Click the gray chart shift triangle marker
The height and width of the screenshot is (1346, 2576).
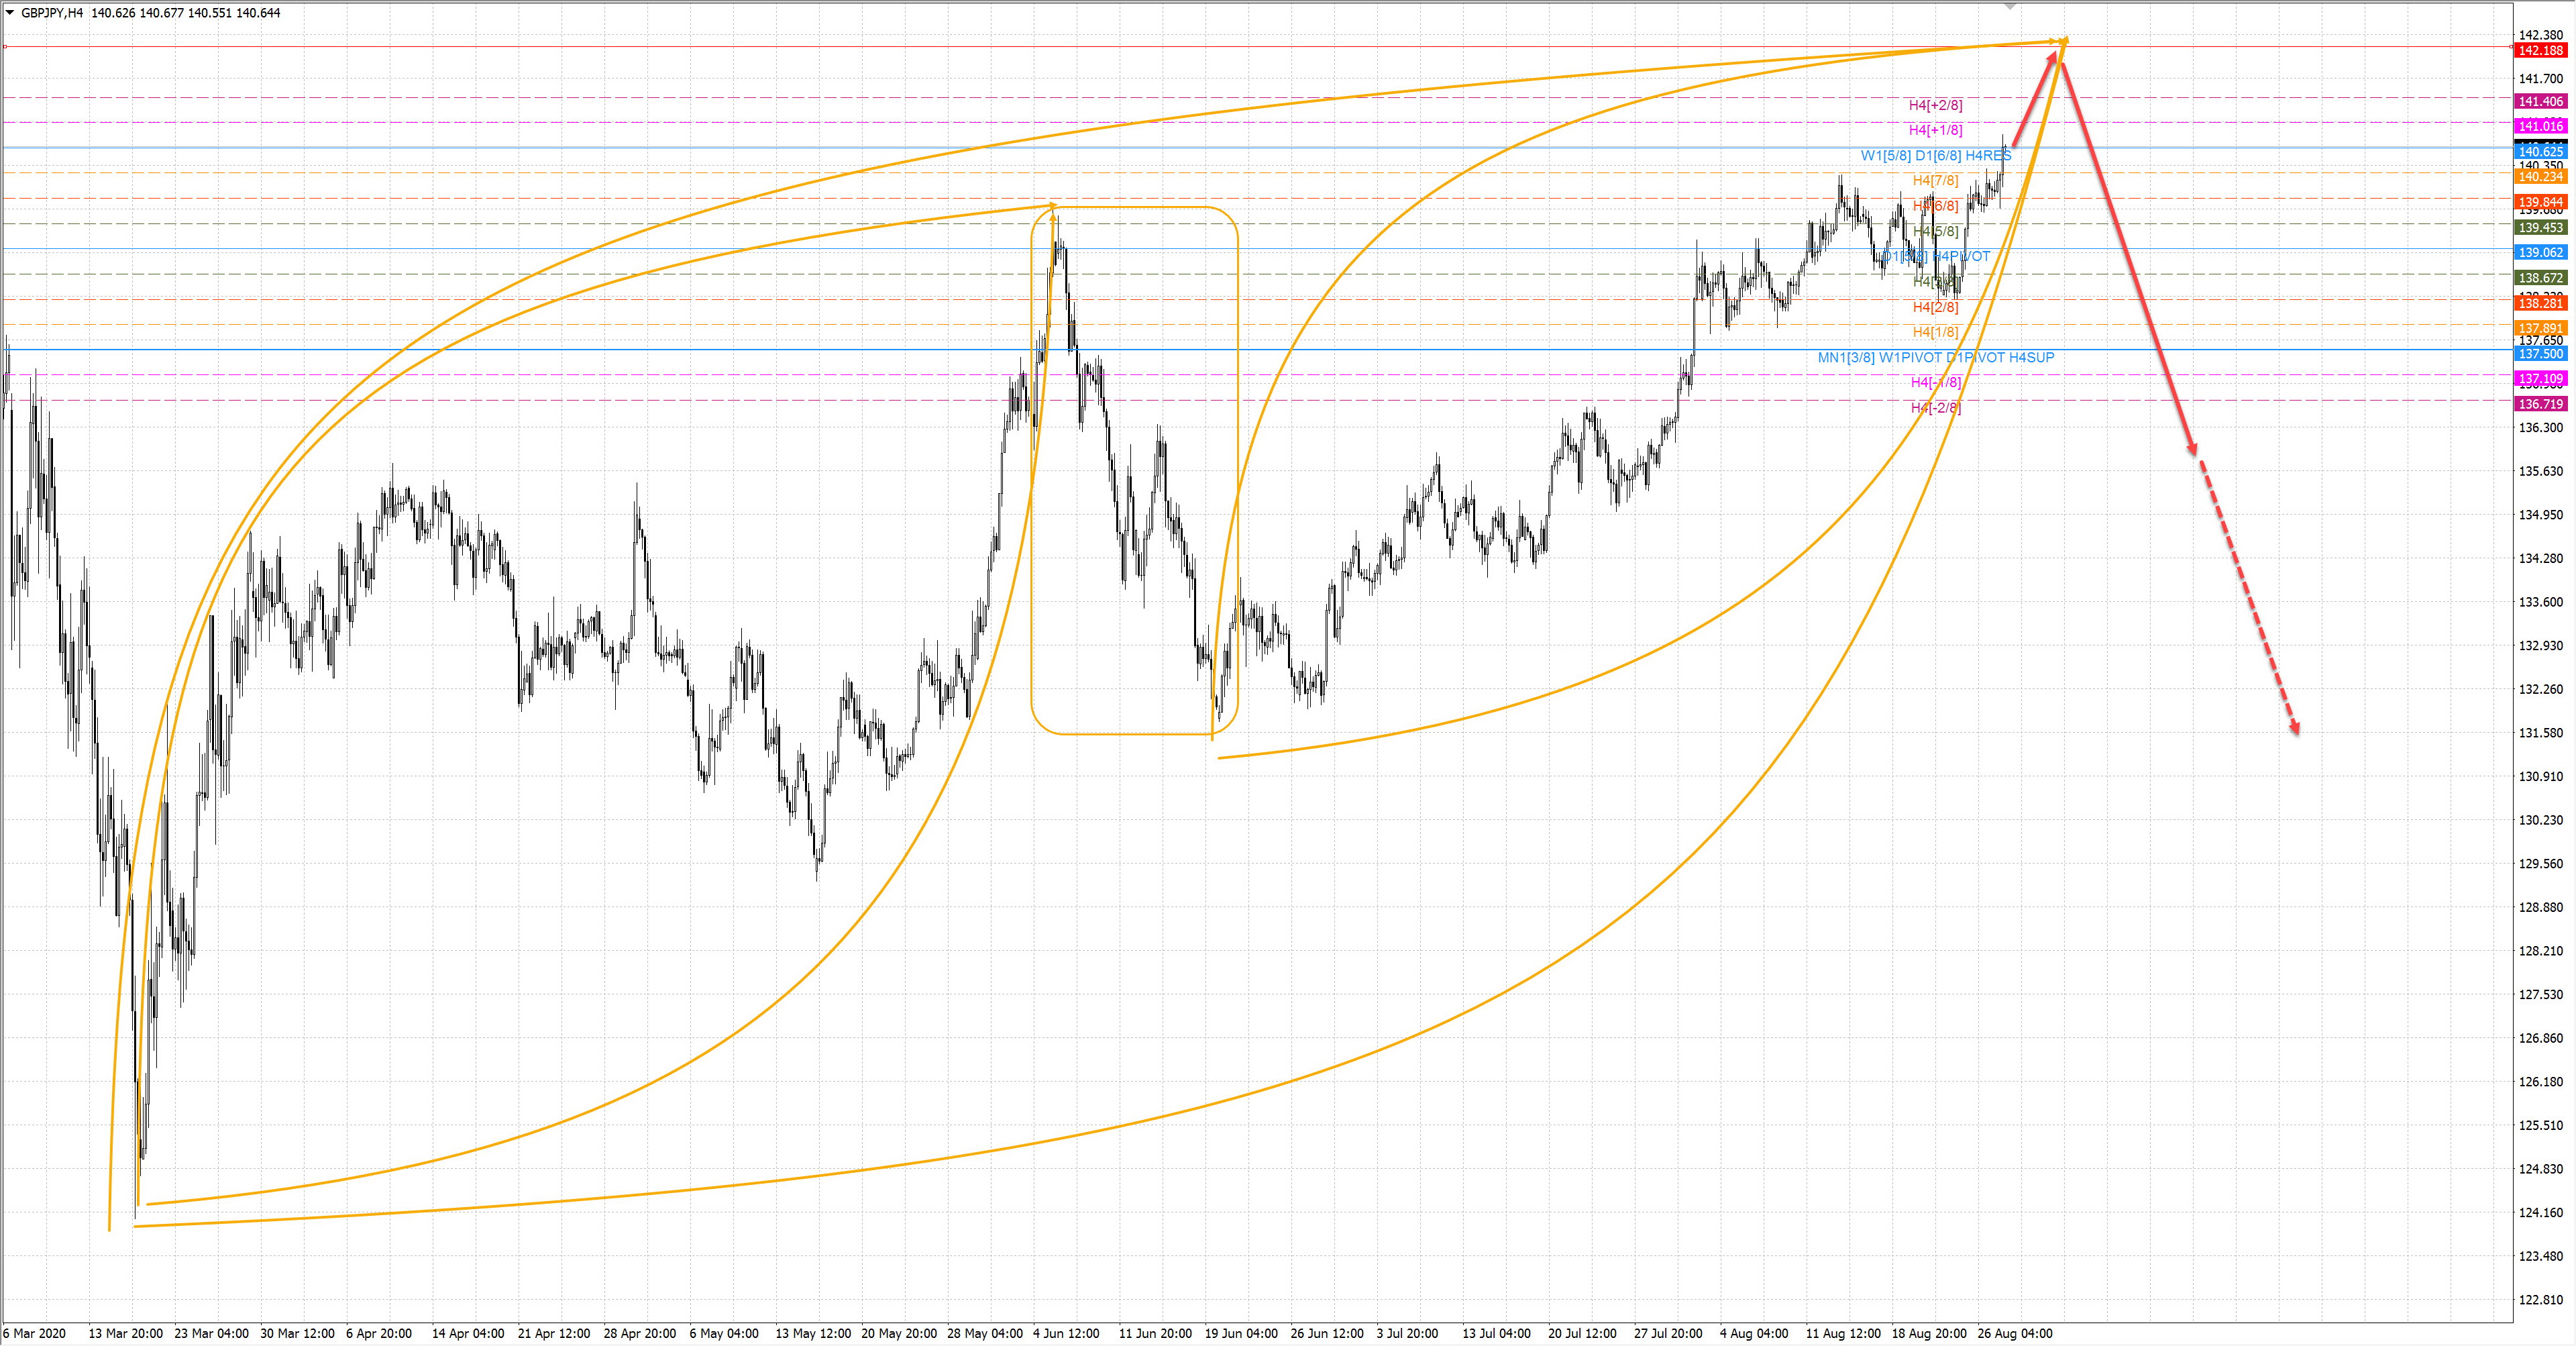[x=2010, y=6]
